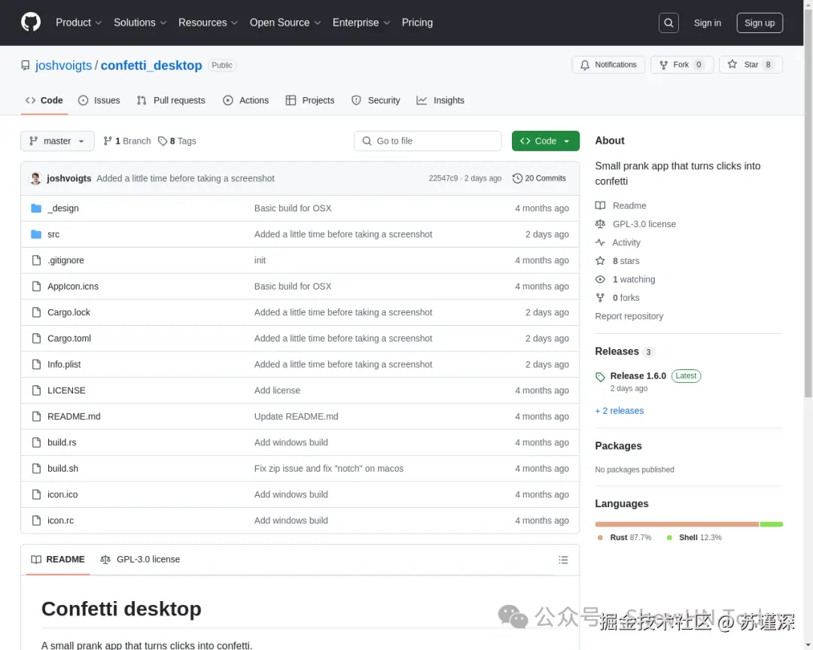
Task: Click Report repository link
Action: pos(629,316)
